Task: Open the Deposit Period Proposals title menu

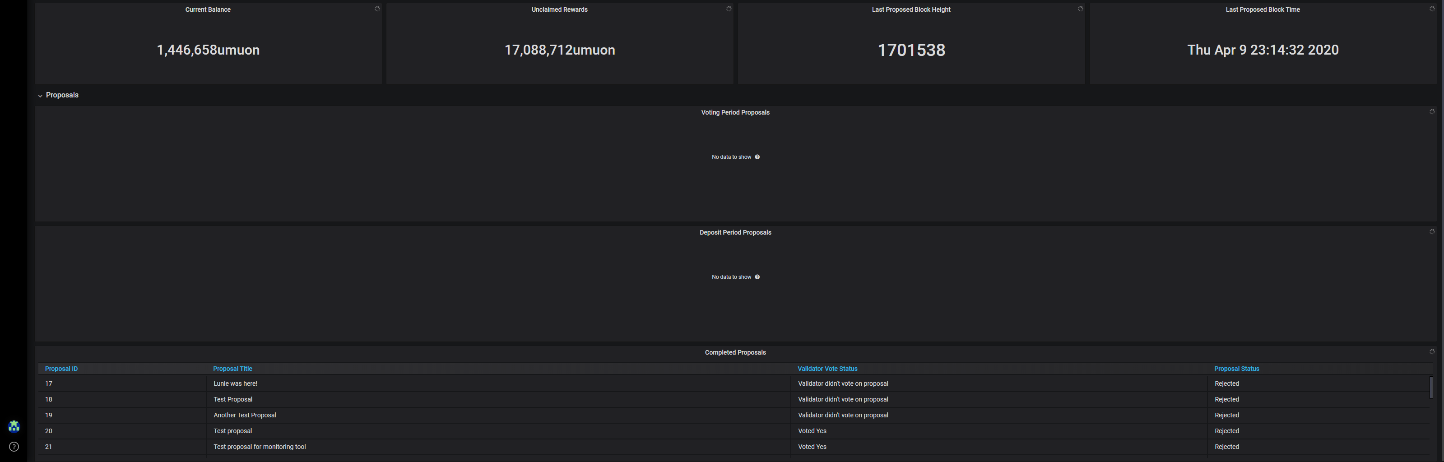Action: (x=735, y=232)
